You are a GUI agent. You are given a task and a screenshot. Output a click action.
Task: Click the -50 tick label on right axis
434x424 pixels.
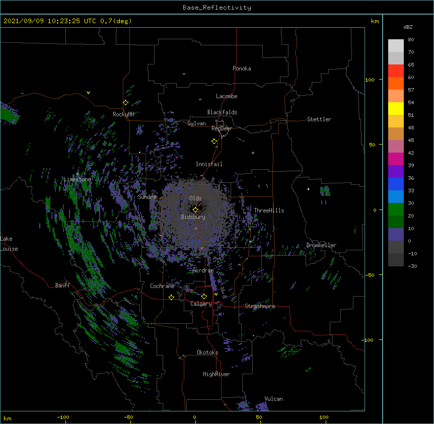click(370, 275)
